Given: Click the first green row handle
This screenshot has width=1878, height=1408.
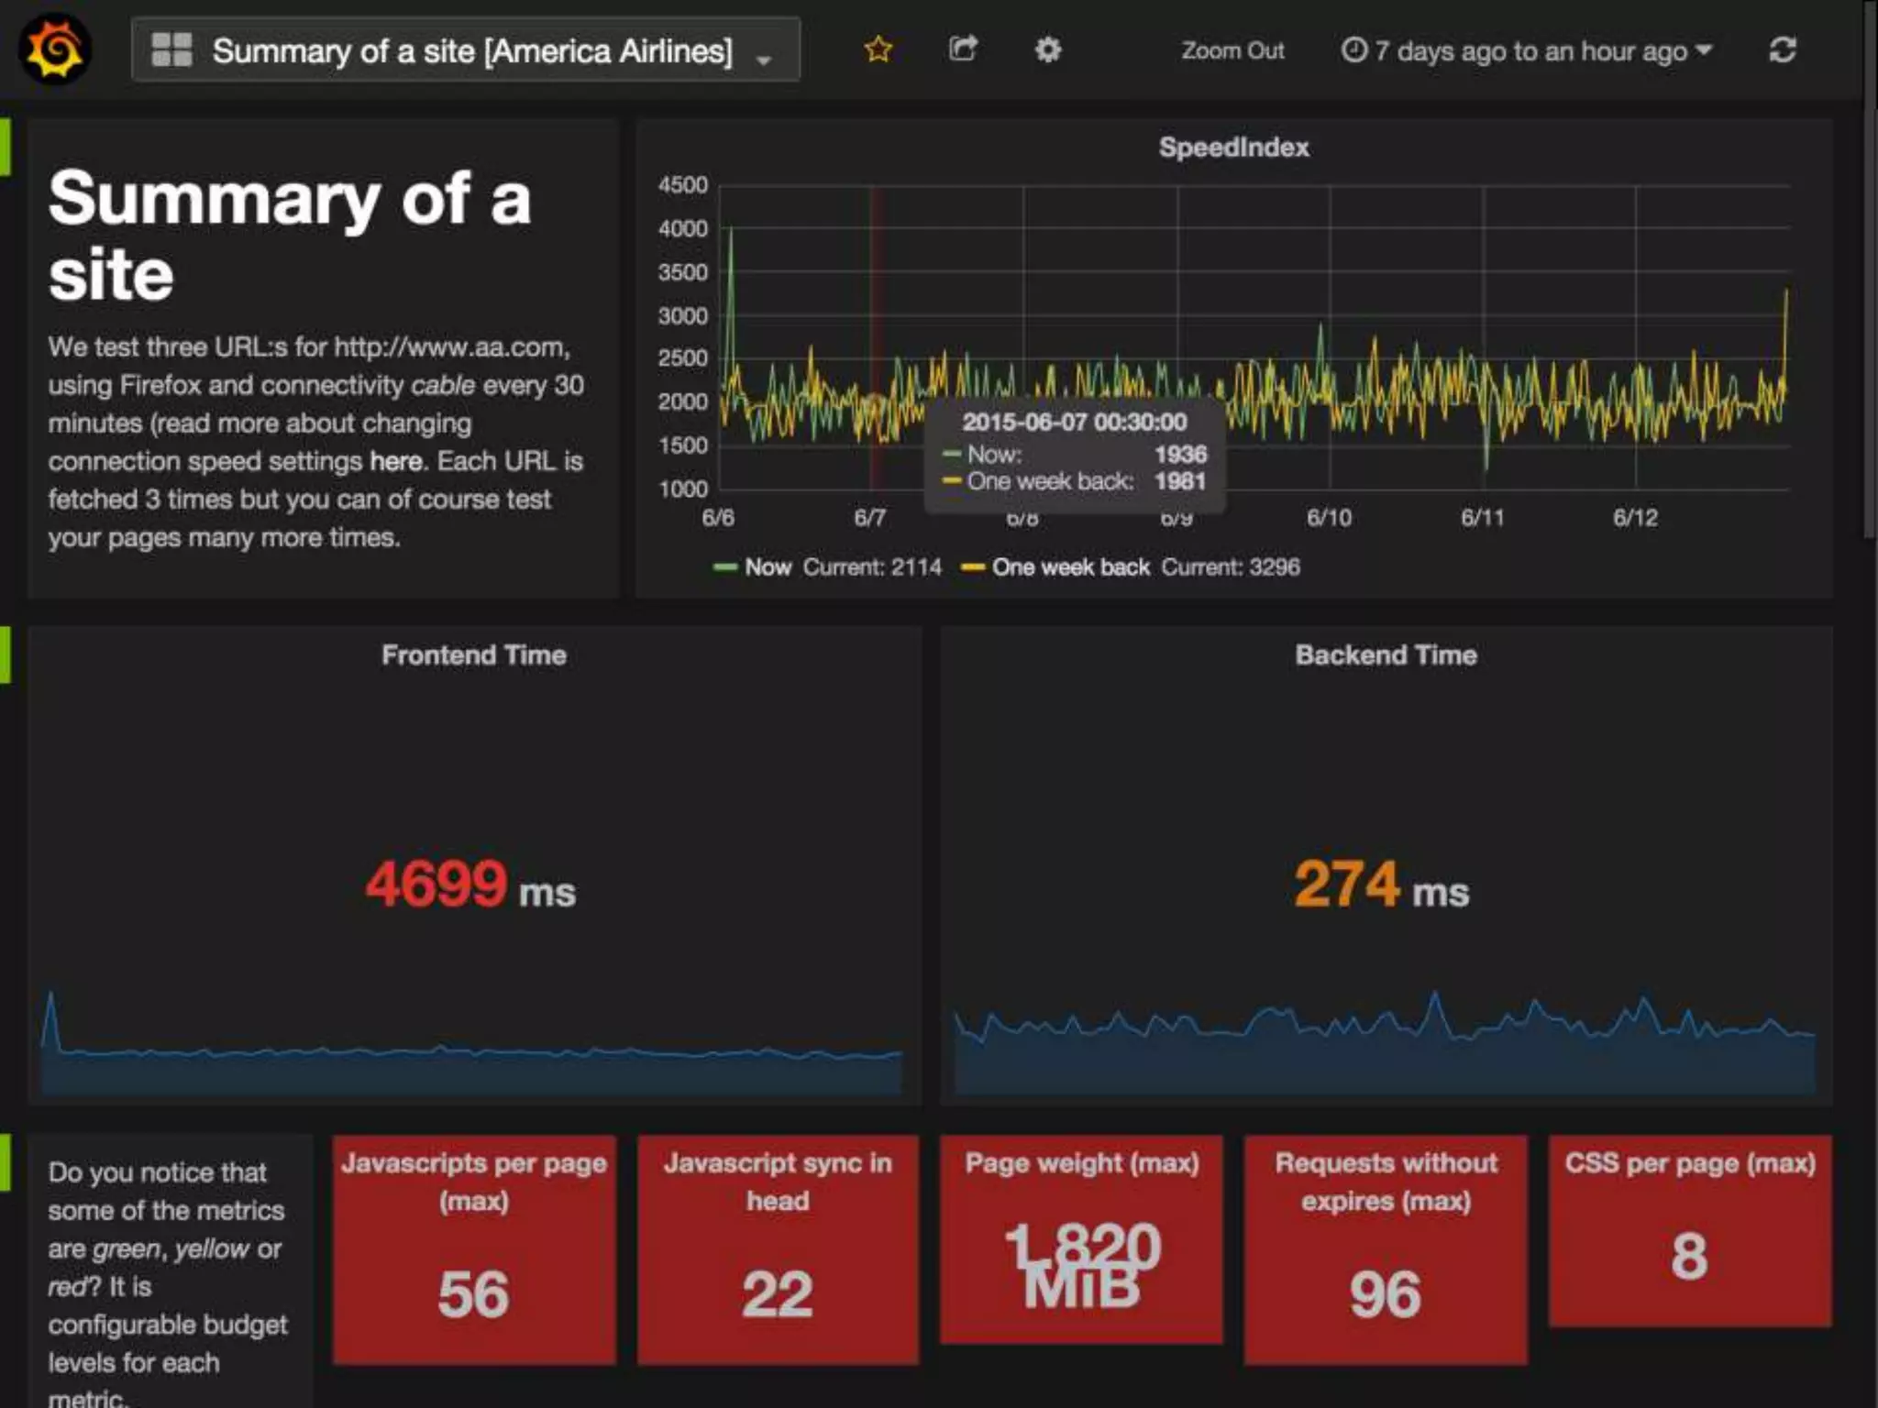Looking at the screenshot, I should point(5,147).
